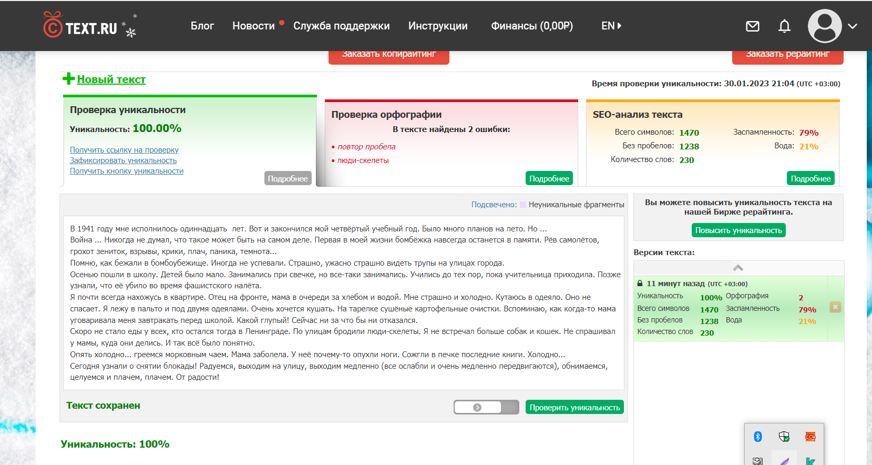Screen dimensions: 872x465
Task: Collapse the text versions list arrow
Action: (738, 268)
